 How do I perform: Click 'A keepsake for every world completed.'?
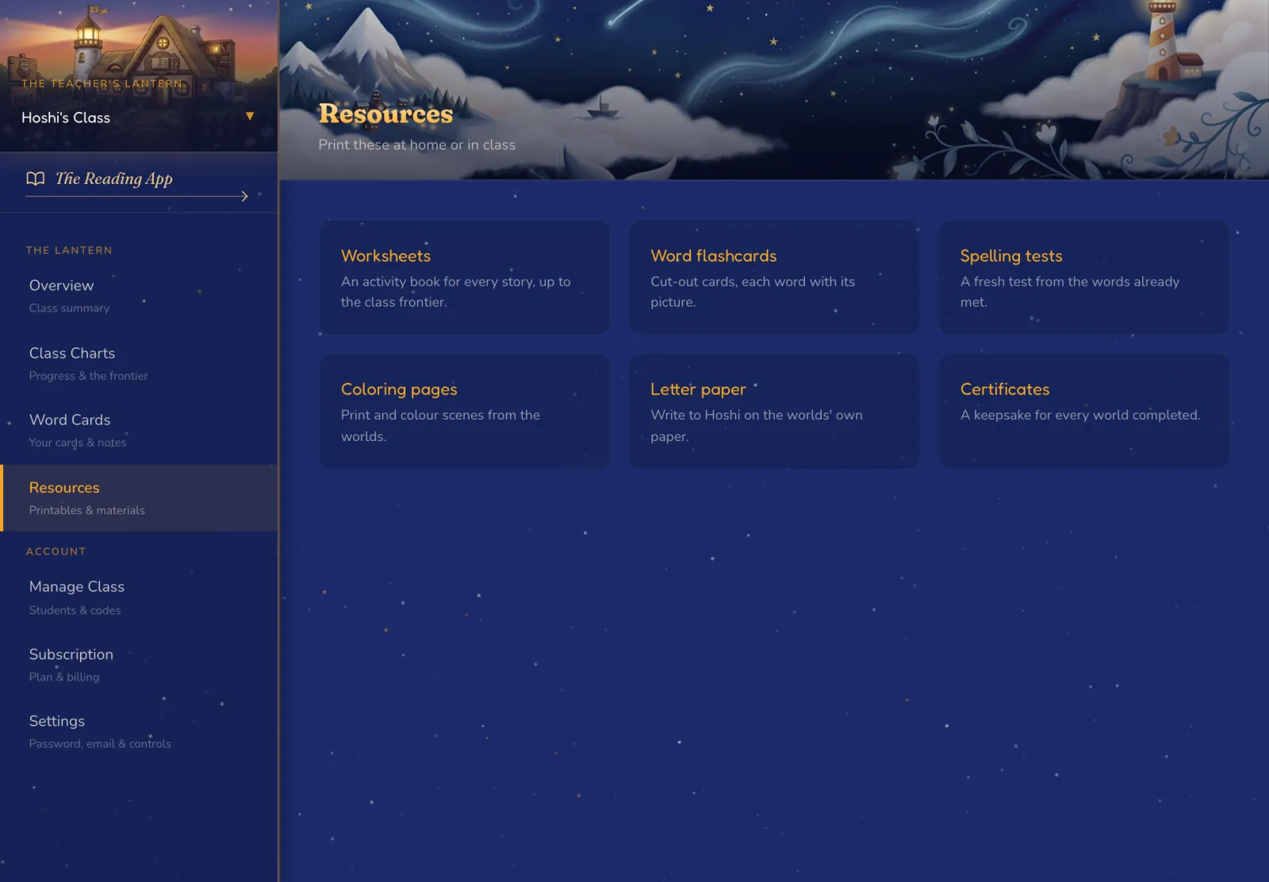pyautogui.click(x=1080, y=415)
